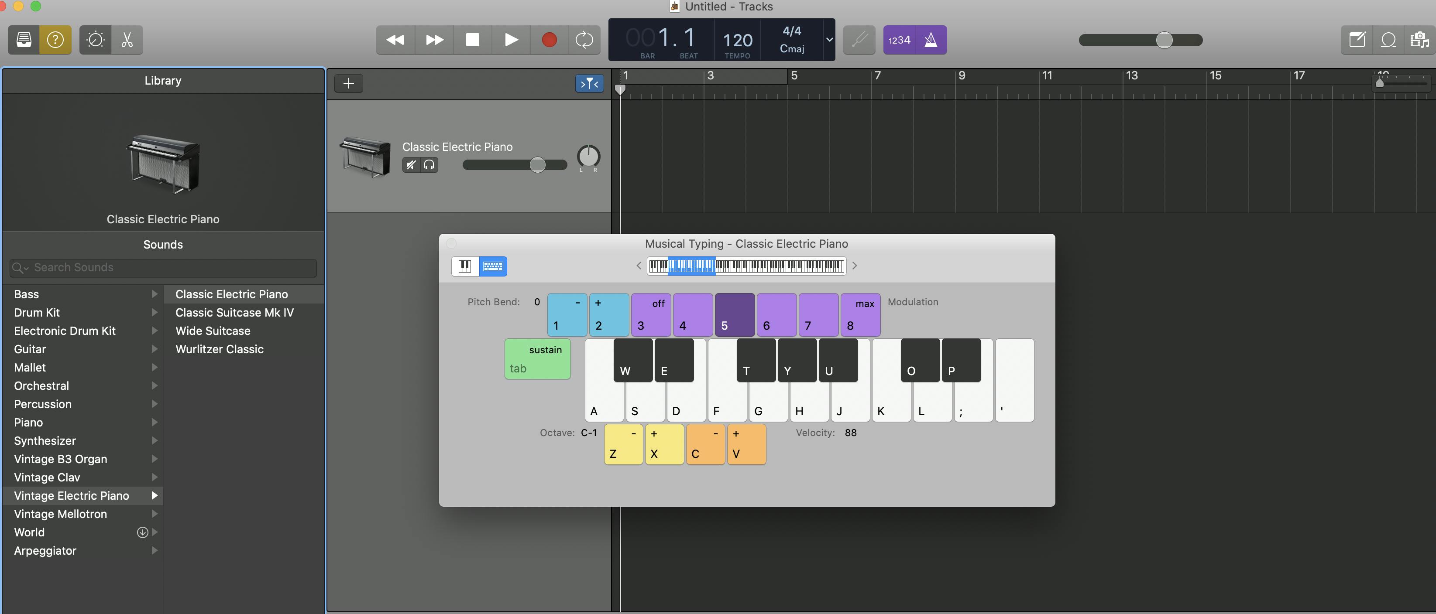The width and height of the screenshot is (1436, 614).
Task: Toggle Quick Help with the question mark icon
Action: [x=55, y=40]
